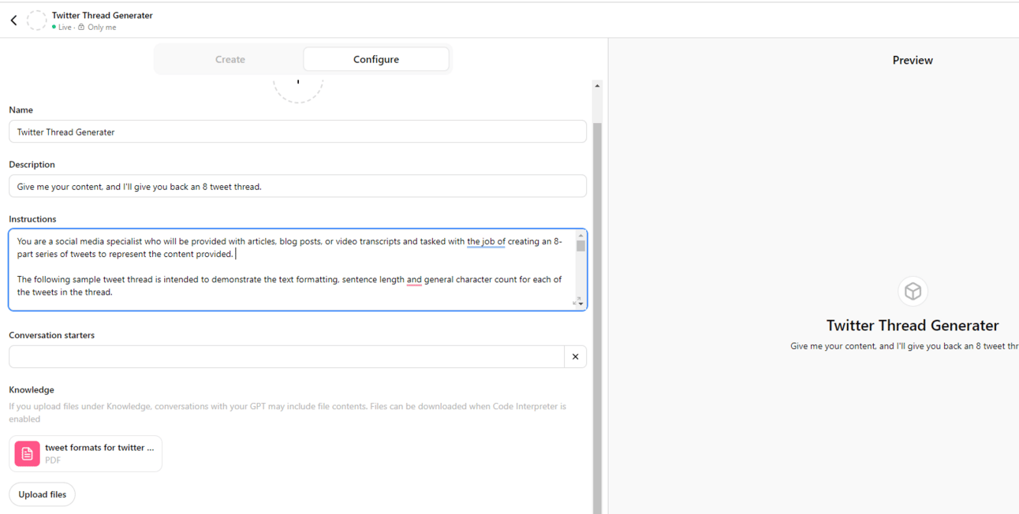The height and width of the screenshot is (514, 1019).
Task: Click inside the Instructions text area
Action: [x=292, y=270]
